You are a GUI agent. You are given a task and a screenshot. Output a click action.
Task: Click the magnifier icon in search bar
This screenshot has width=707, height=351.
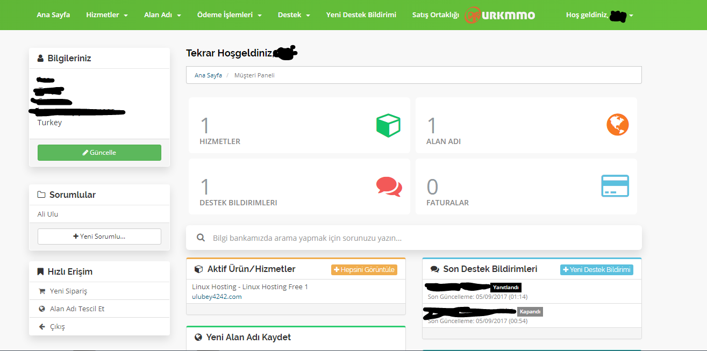[x=201, y=238]
